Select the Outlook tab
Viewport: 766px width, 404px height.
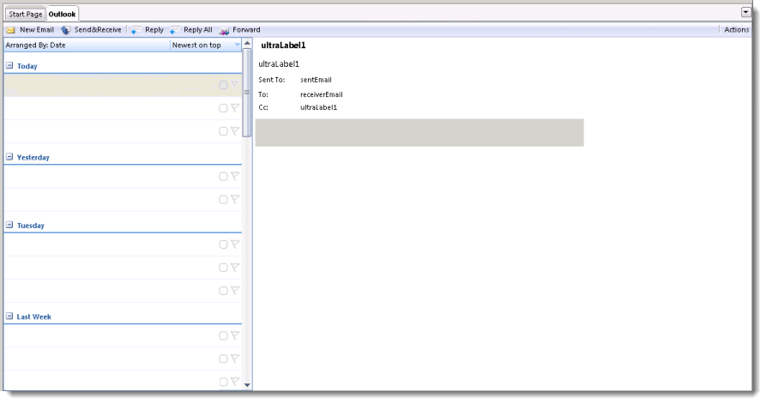(x=62, y=15)
